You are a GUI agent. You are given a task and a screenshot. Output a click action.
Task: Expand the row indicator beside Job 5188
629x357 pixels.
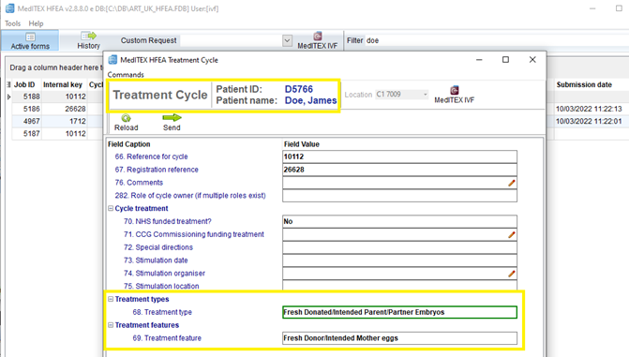[8, 97]
